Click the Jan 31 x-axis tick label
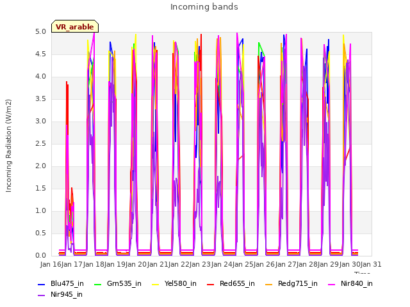This screenshot has width=410, height=307. pyautogui.click(x=371, y=265)
